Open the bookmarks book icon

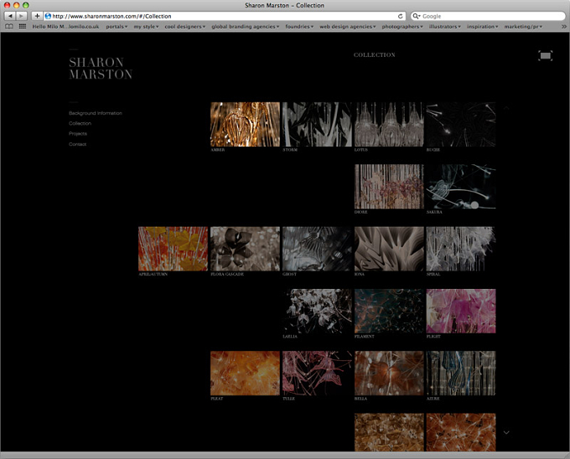[9, 27]
